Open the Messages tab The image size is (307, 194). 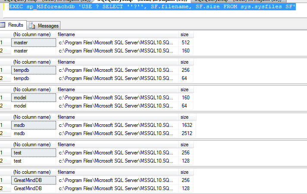pyautogui.click(x=44, y=25)
